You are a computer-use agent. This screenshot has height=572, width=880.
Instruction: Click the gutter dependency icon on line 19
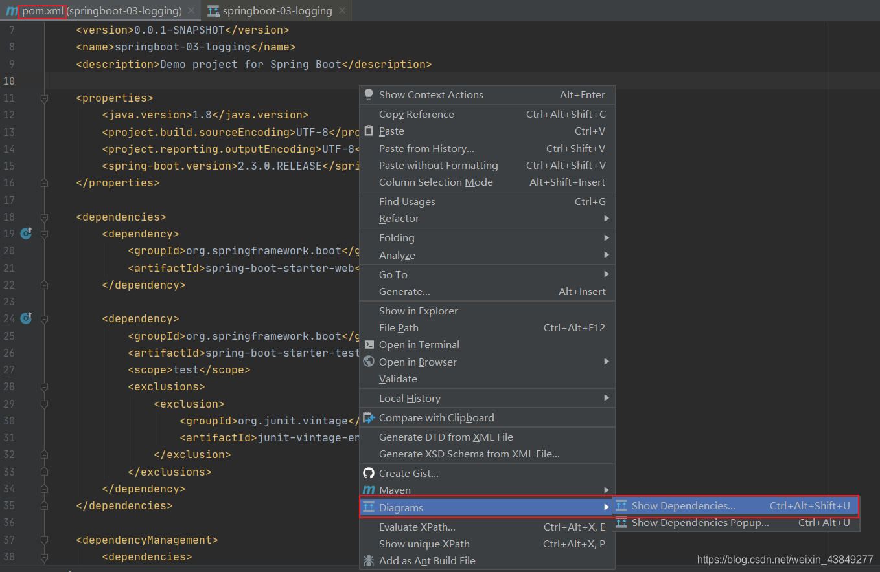(26, 234)
